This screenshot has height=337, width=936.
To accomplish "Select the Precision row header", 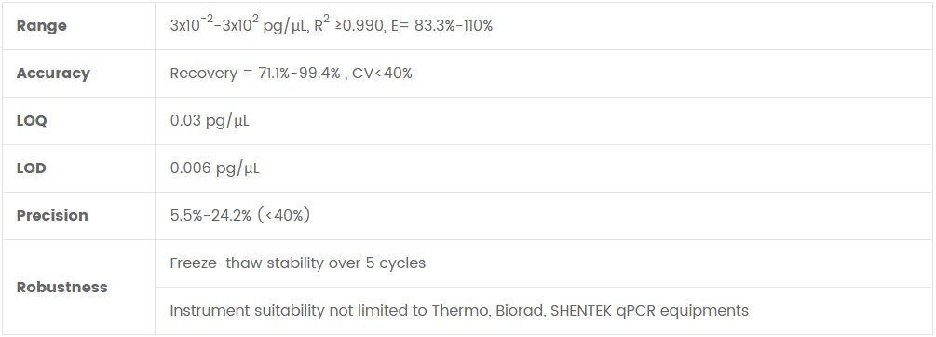I will coord(52,215).
